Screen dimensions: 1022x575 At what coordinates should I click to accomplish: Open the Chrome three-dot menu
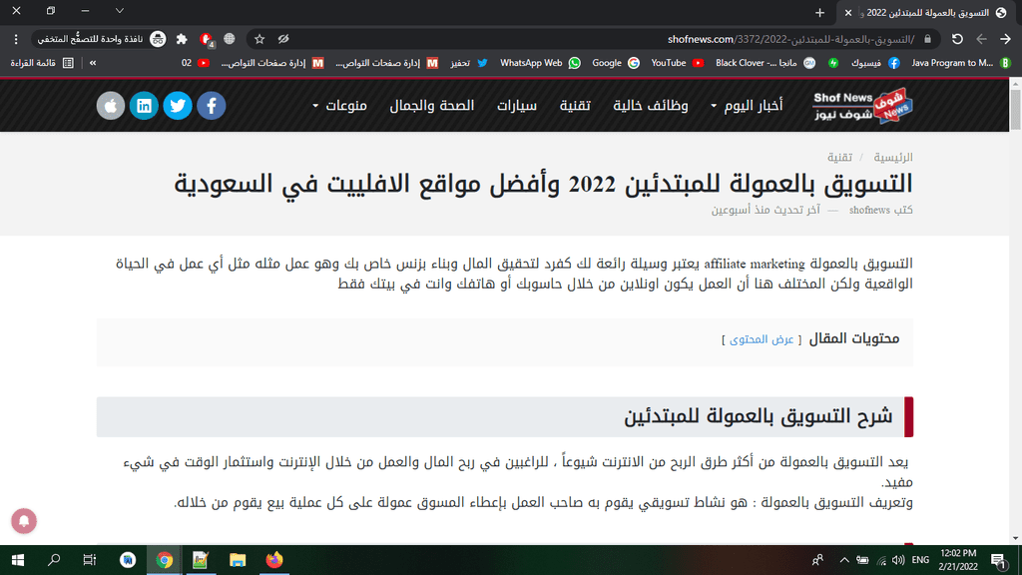(16, 39)
